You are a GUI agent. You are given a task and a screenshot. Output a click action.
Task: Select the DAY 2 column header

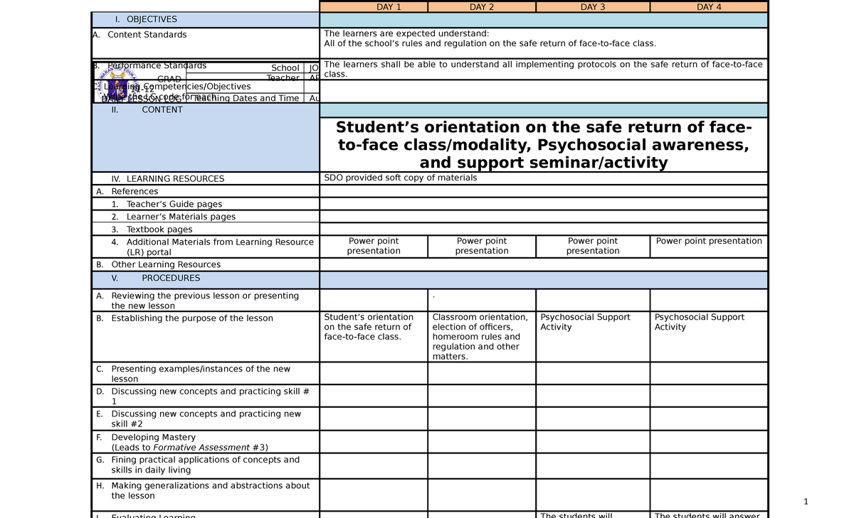point(481,6)
